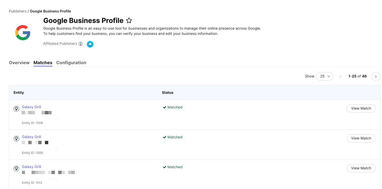Click location pin icon for entity 1008
The image size is (382, 189).
pyautogui.click(x=16, y=109)
